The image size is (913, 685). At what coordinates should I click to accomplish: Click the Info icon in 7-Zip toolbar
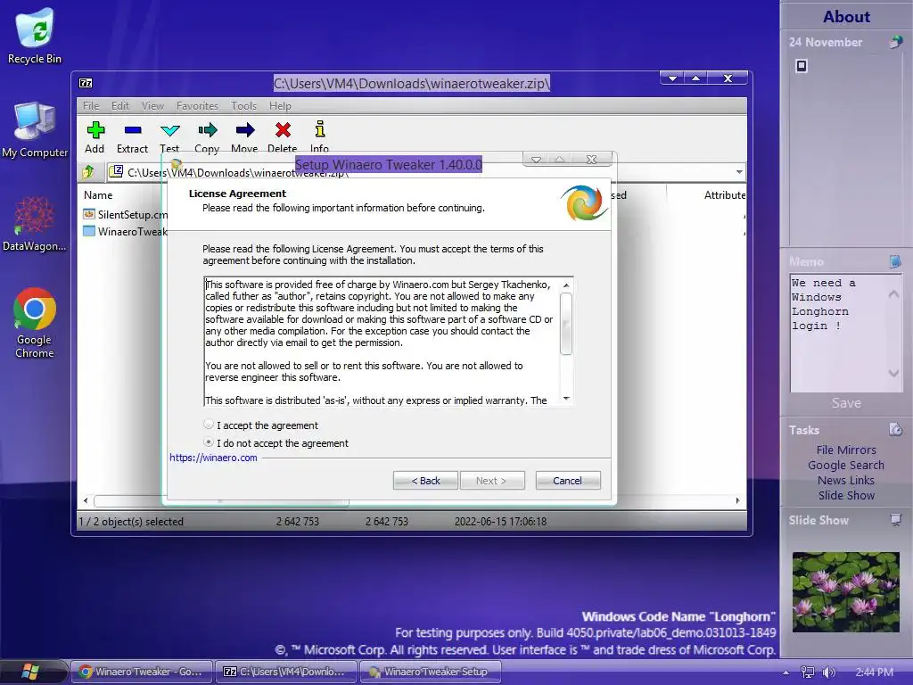pyautogui.click(x=320, y=128)
